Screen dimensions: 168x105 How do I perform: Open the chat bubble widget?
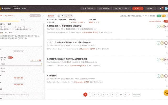point(166,93)
